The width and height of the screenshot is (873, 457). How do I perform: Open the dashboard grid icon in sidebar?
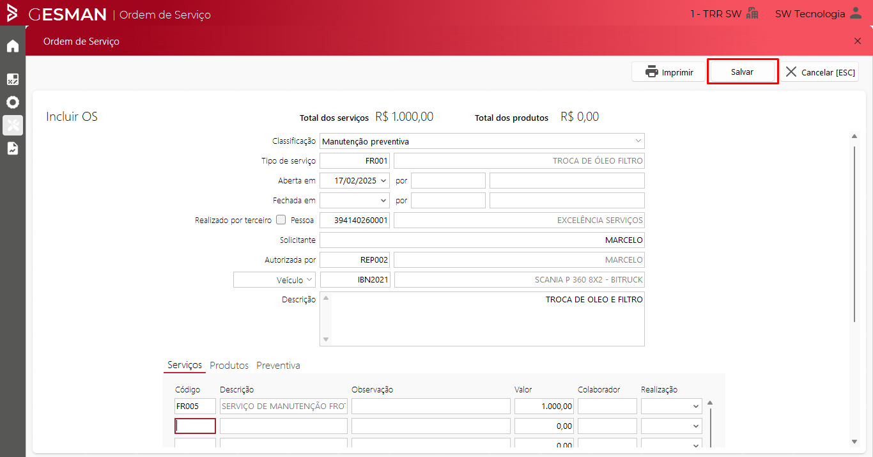pos(13,79)
